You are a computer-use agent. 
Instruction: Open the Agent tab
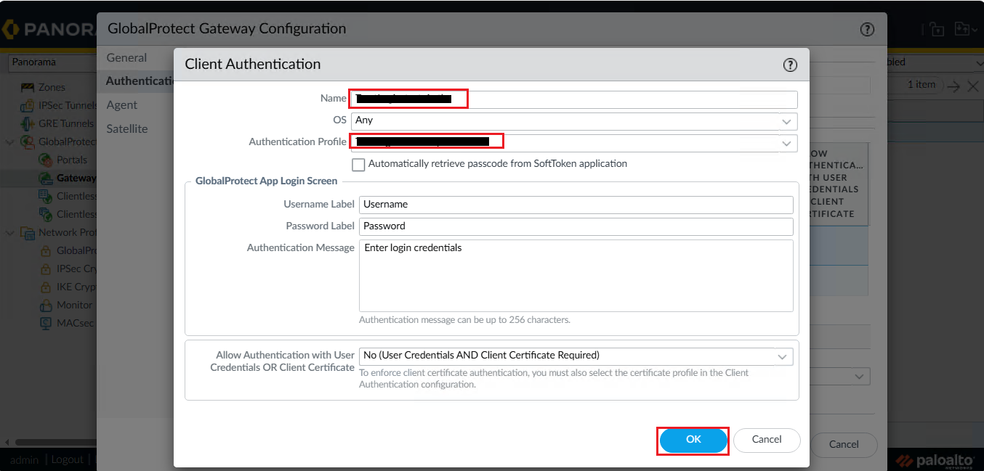[122, 105]
